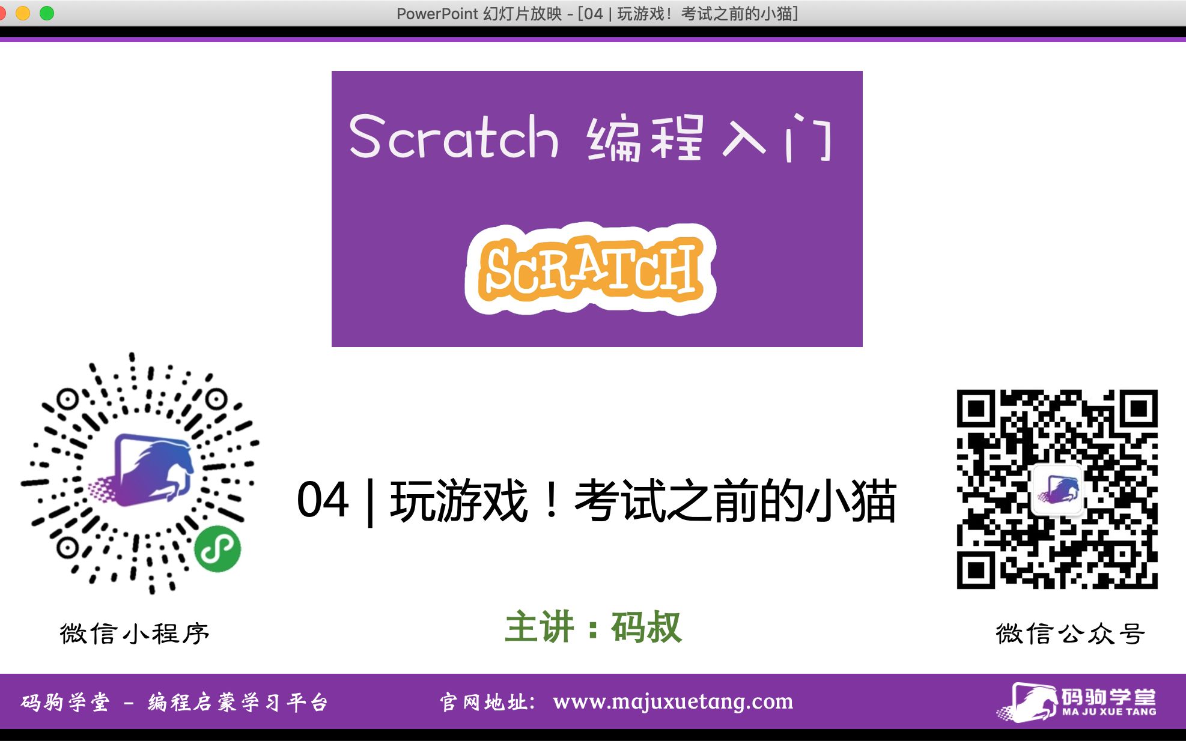1186x741 pixels.
Task: Click the 微信小程序 caption label
Action: pos(135,634)
